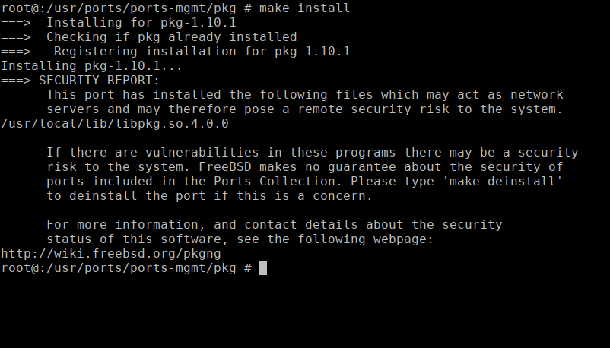610x348 pixels.
Task: Click the bottom root shell prompt
Action: [x=126, y=268]
